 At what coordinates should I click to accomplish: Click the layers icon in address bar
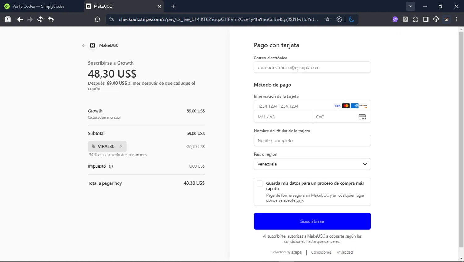pyautogui.click(x=339, y=19)
